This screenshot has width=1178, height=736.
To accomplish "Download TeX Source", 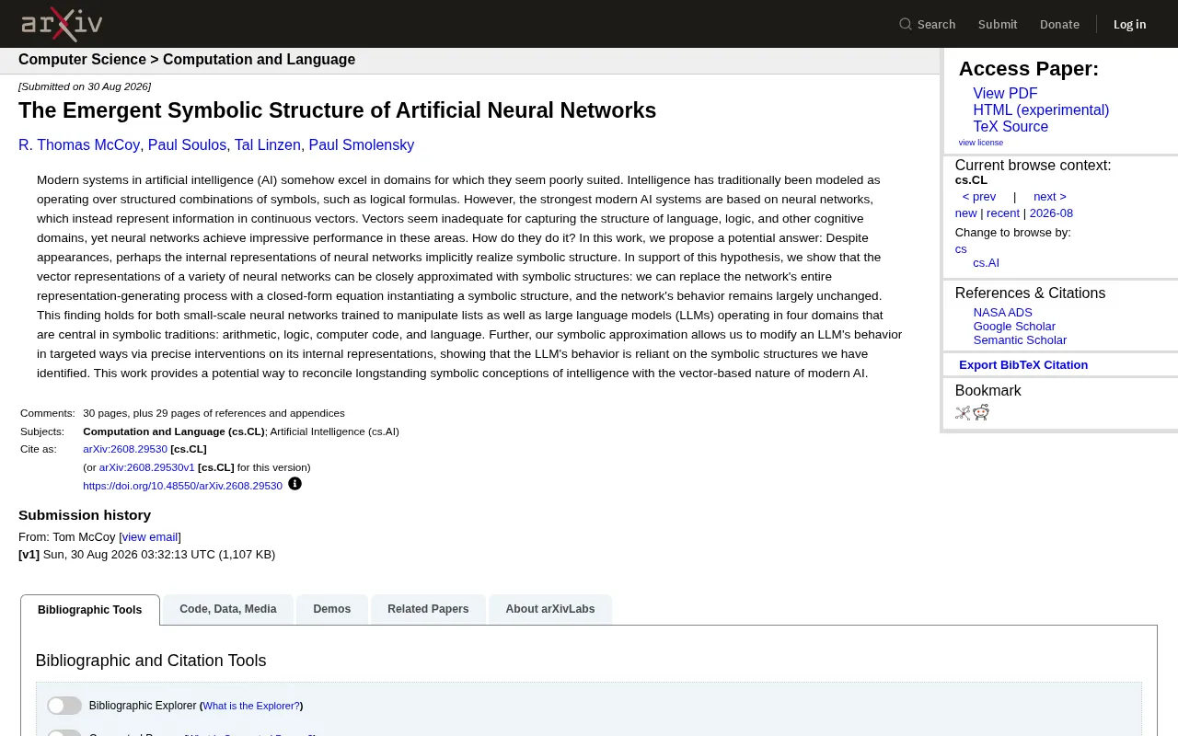I will pyautogui.click(x=1011, y=127).
